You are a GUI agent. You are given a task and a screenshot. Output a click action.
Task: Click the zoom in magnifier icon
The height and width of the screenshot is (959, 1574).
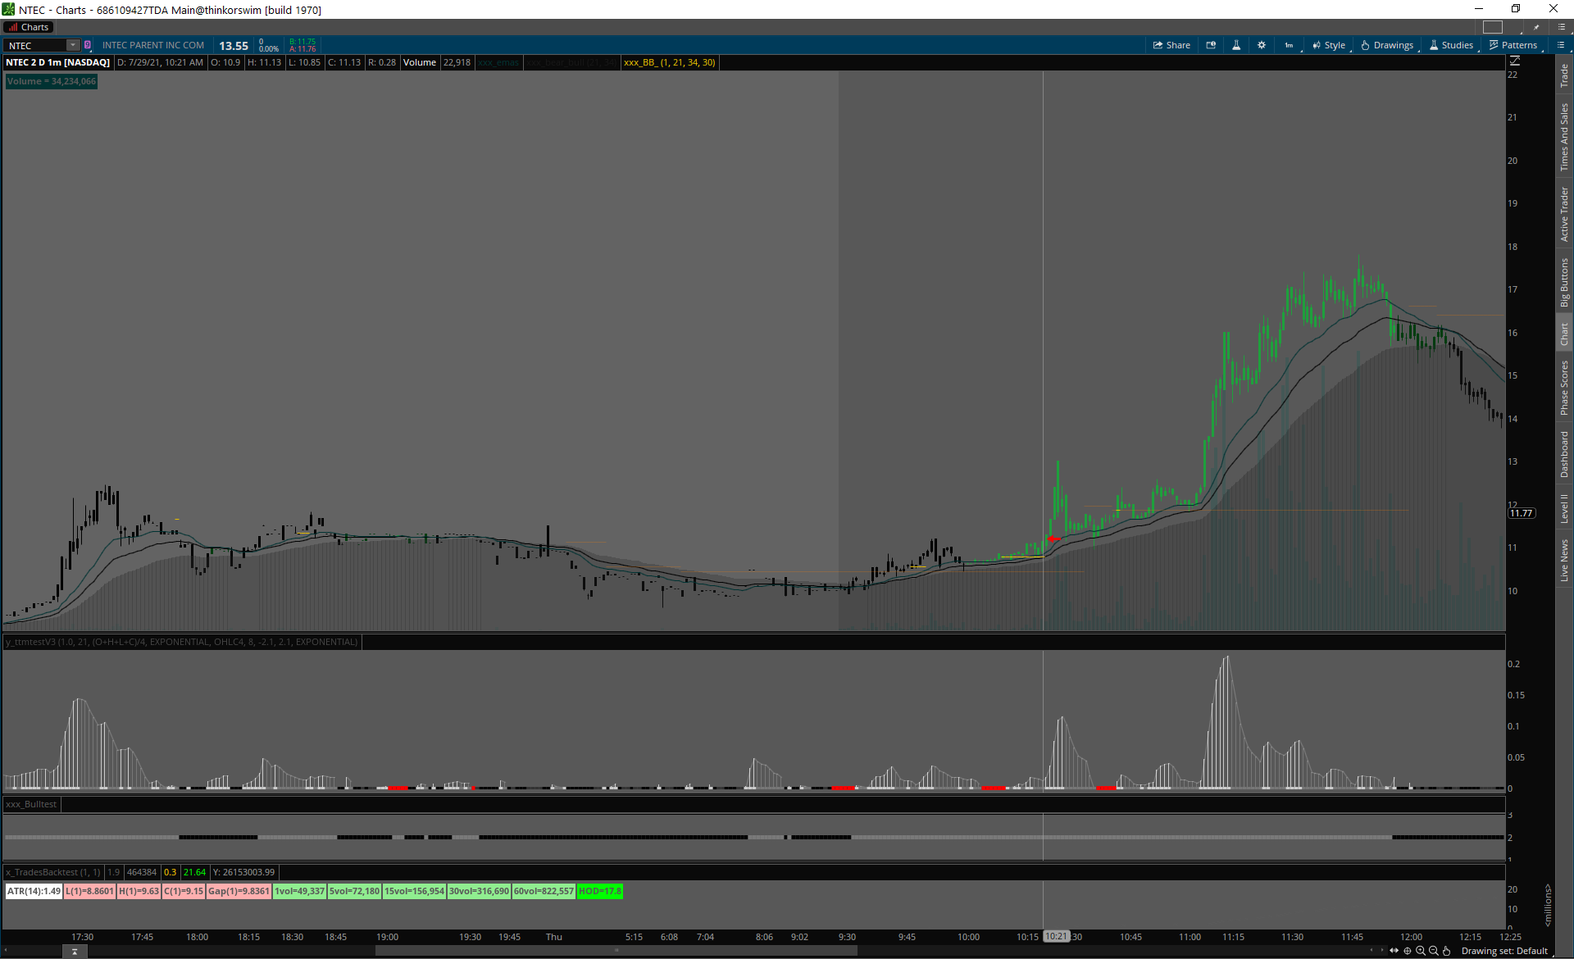(x=1421, y=951)
